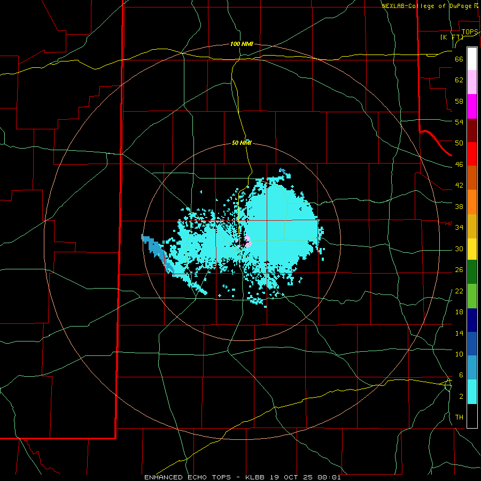Select the light pink legend color segment
The image size is (481, 481).
(x=472, y=82)
